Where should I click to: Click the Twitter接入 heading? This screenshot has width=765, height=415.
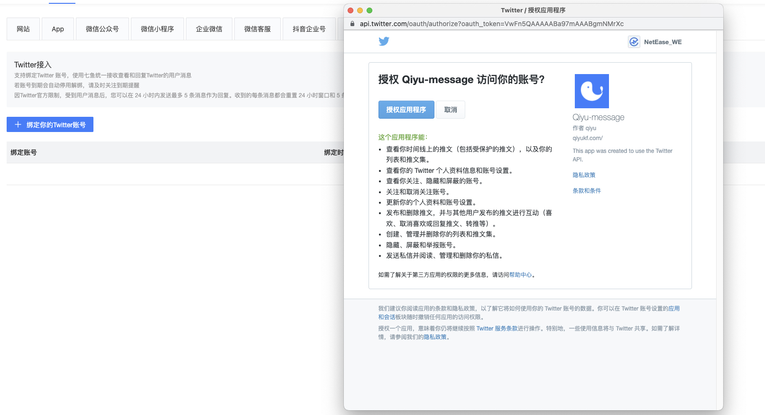coord(33,65)
